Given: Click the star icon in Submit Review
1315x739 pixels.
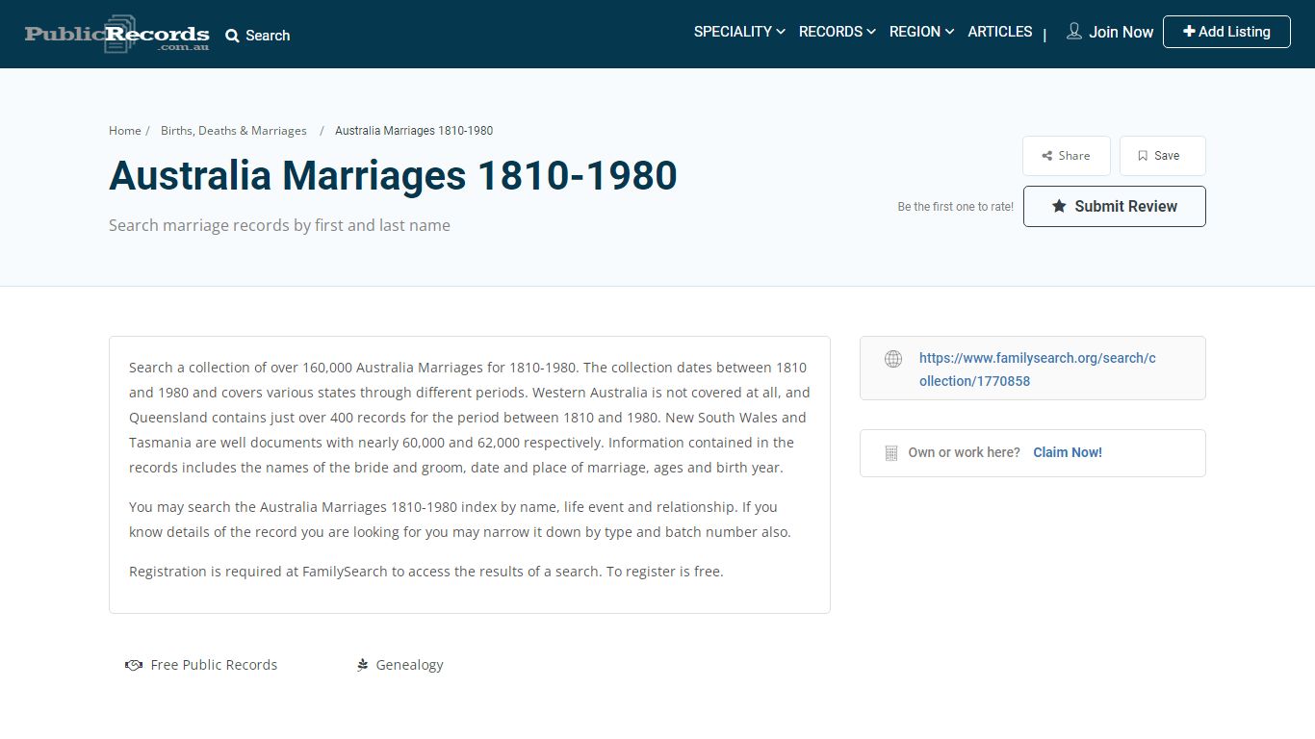Looking at the screenshot, I should pyautogui.click(x=1059, y=206).
